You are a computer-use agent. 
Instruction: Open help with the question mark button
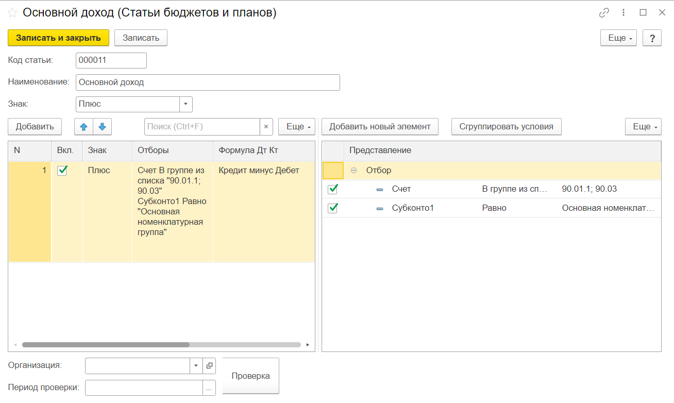point(652,38)
